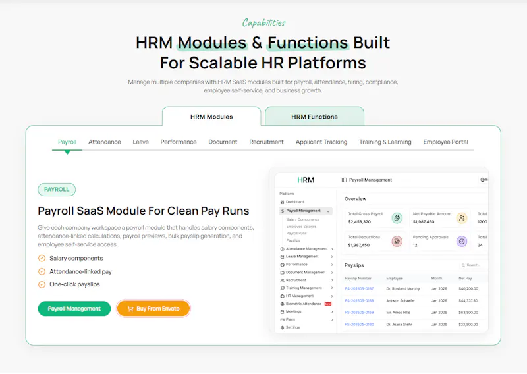This screenshot has height=374, width=527.
Task: Toggle the sidebar panel icon beside Payroll Management title
Action: (344, 180)
